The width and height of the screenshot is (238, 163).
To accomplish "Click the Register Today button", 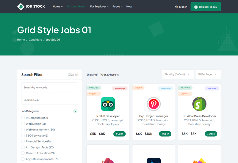I will (206, 7).
